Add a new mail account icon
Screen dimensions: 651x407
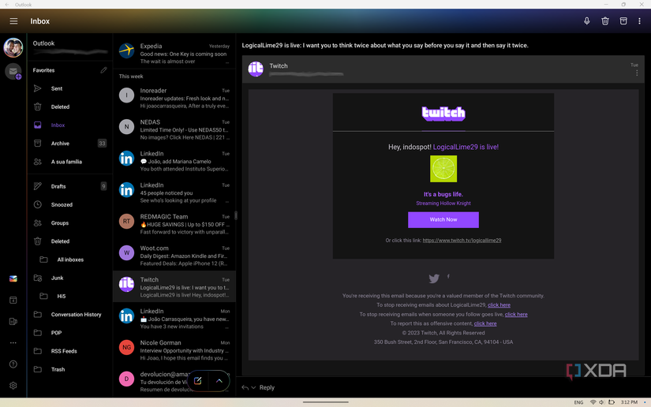pos(13,71)
